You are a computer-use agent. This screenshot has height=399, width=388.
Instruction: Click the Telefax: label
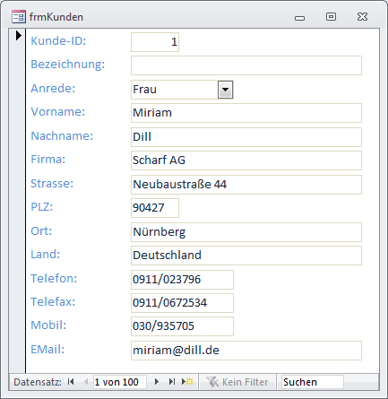[53, 302]
